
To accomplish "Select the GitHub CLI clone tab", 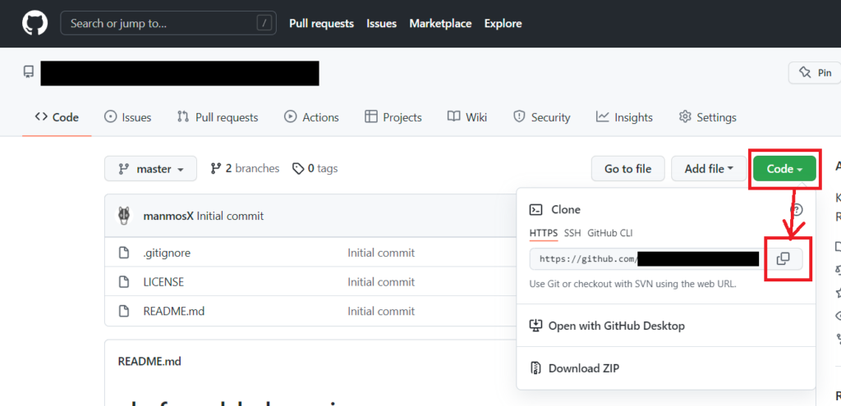I will (x=609, y=233).
